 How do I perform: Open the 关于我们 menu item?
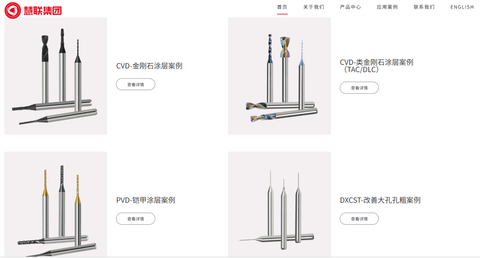313,7
